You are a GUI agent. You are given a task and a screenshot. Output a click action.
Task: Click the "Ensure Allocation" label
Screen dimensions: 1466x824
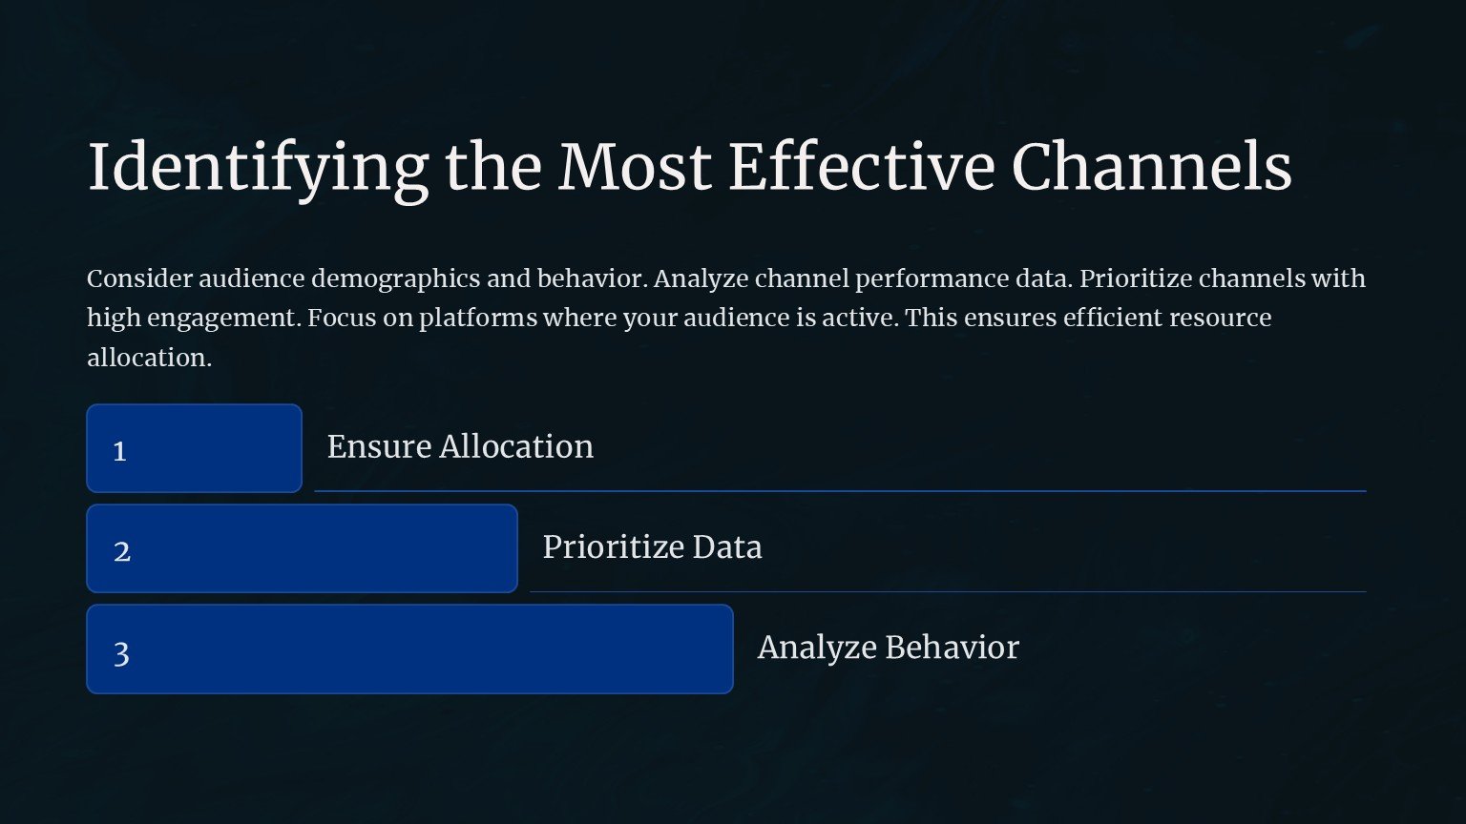[x=460, y=446]
